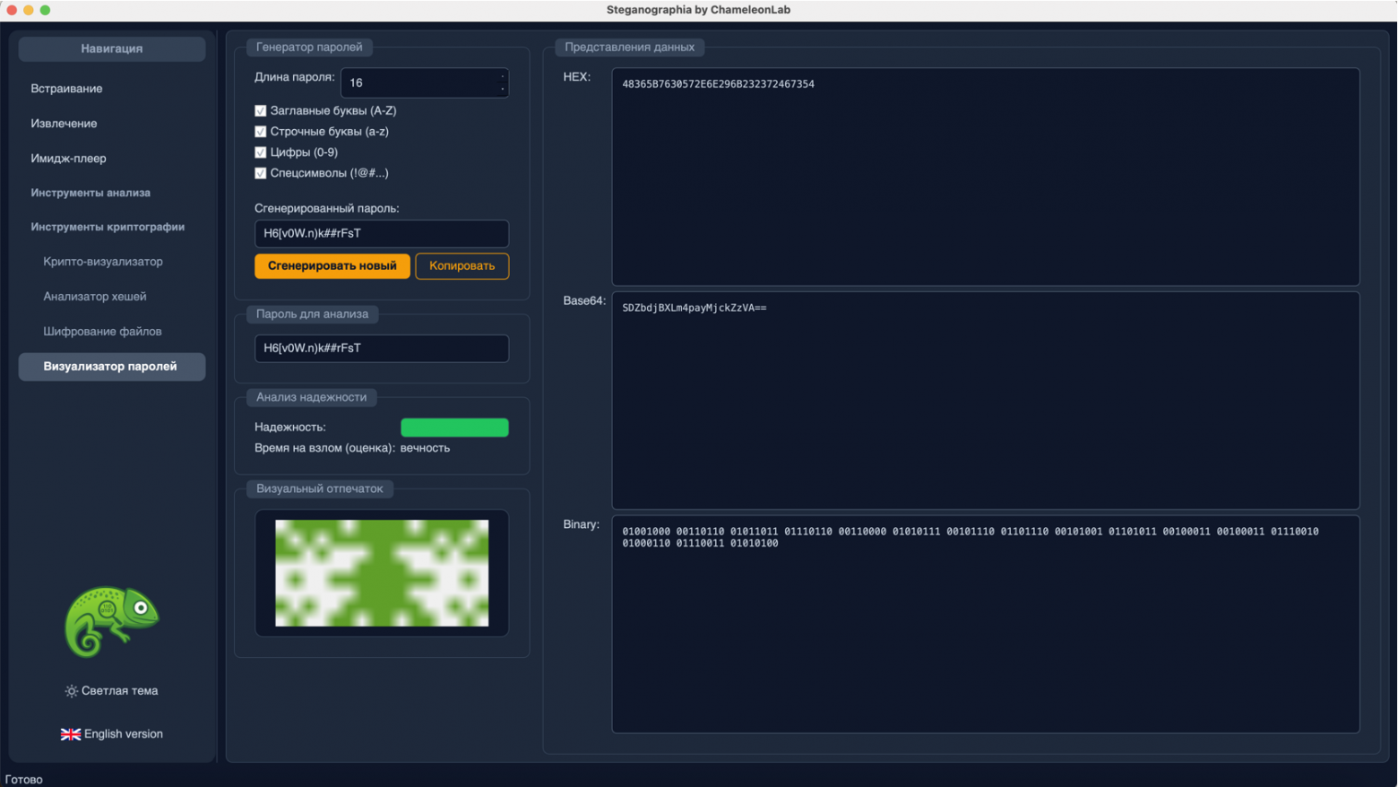Disable Спецсимволы (!@#...) checkbox
1398x787 pixels.
261,173
